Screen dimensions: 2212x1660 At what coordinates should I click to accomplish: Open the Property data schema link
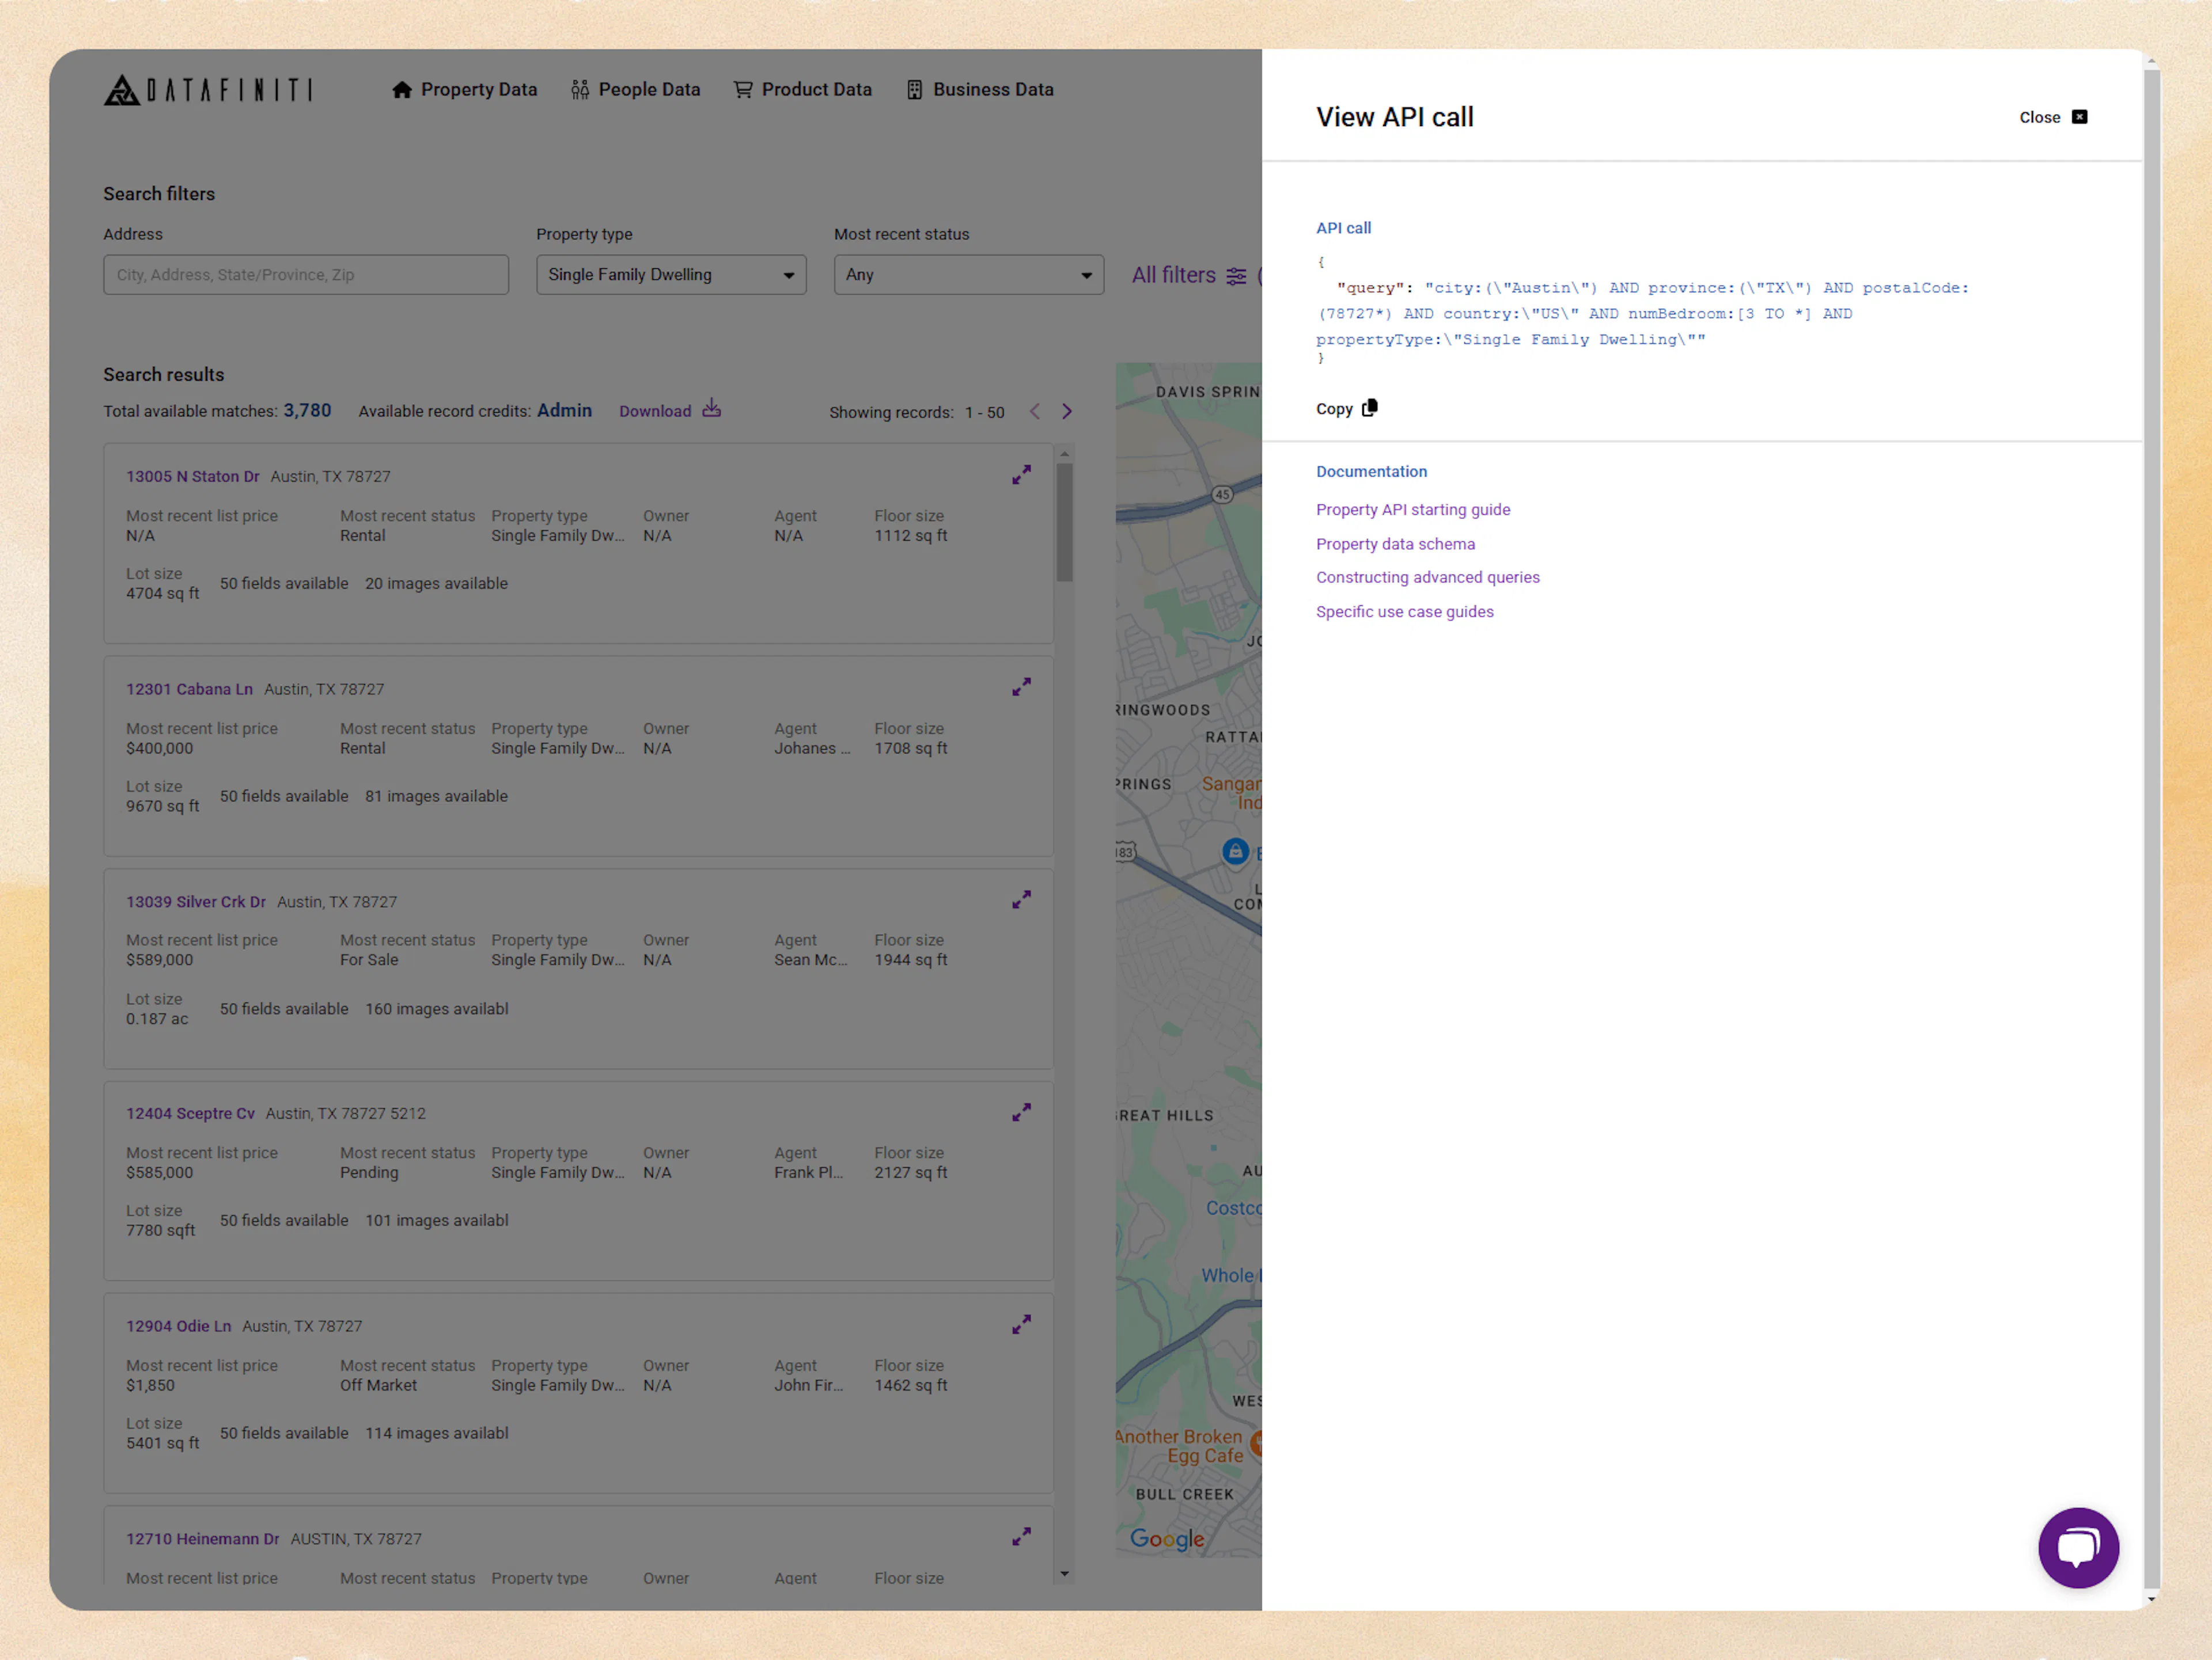click(1395, 544)
